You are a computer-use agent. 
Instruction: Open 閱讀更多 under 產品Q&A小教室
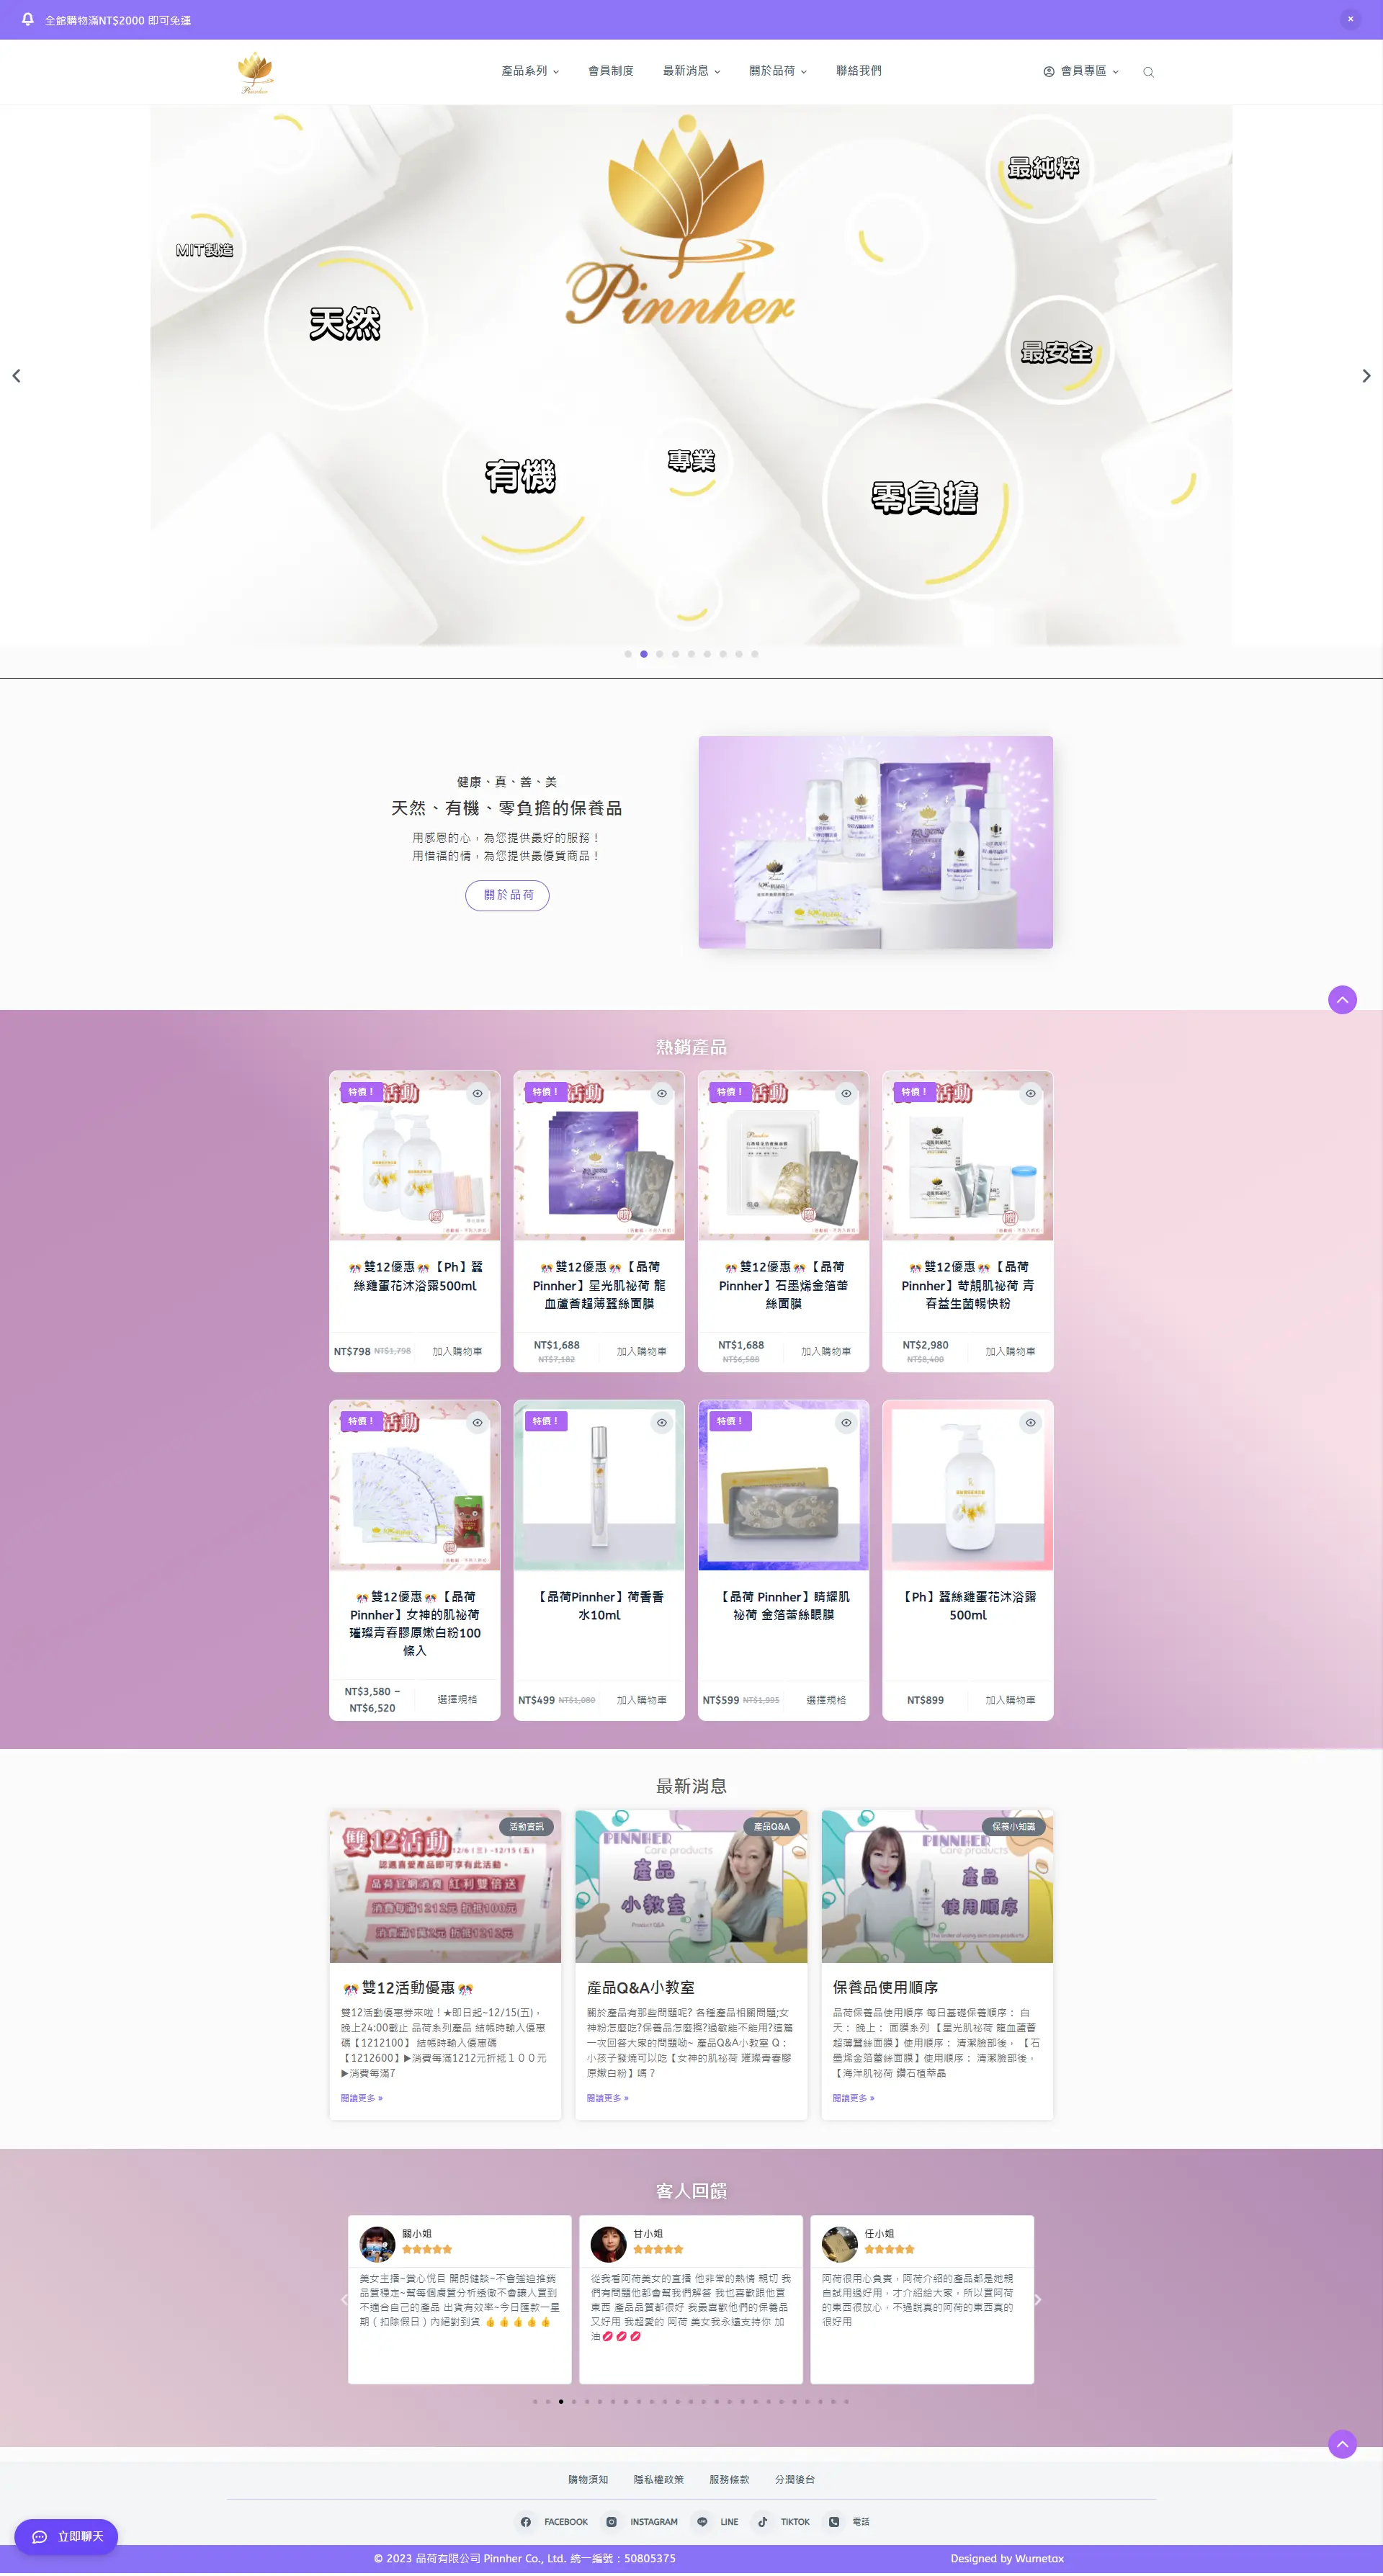tap(607, 2097)
